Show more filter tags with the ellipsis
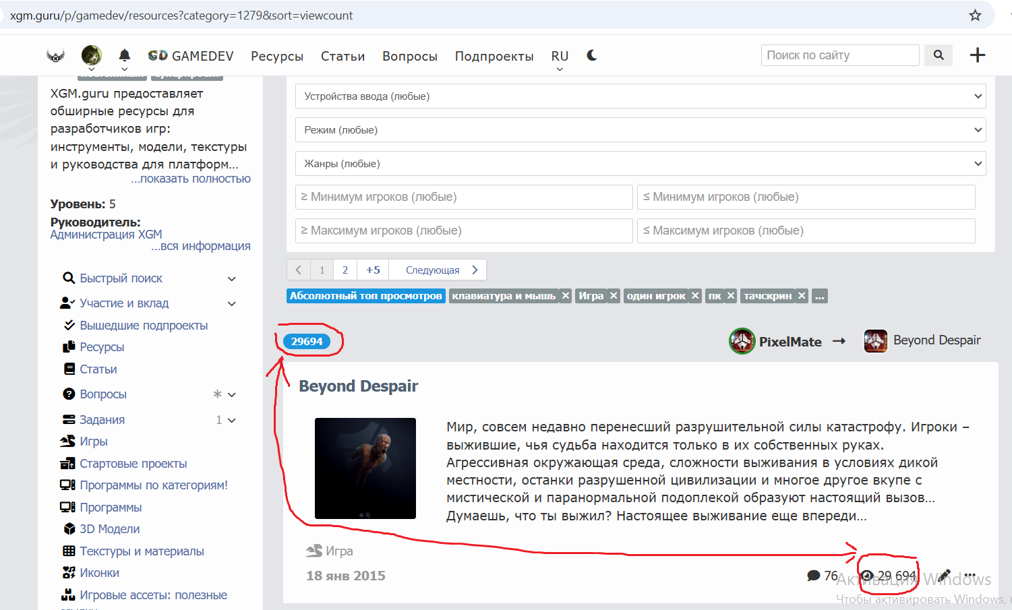This screenshot has width=1012, height=610. (819, 296)
